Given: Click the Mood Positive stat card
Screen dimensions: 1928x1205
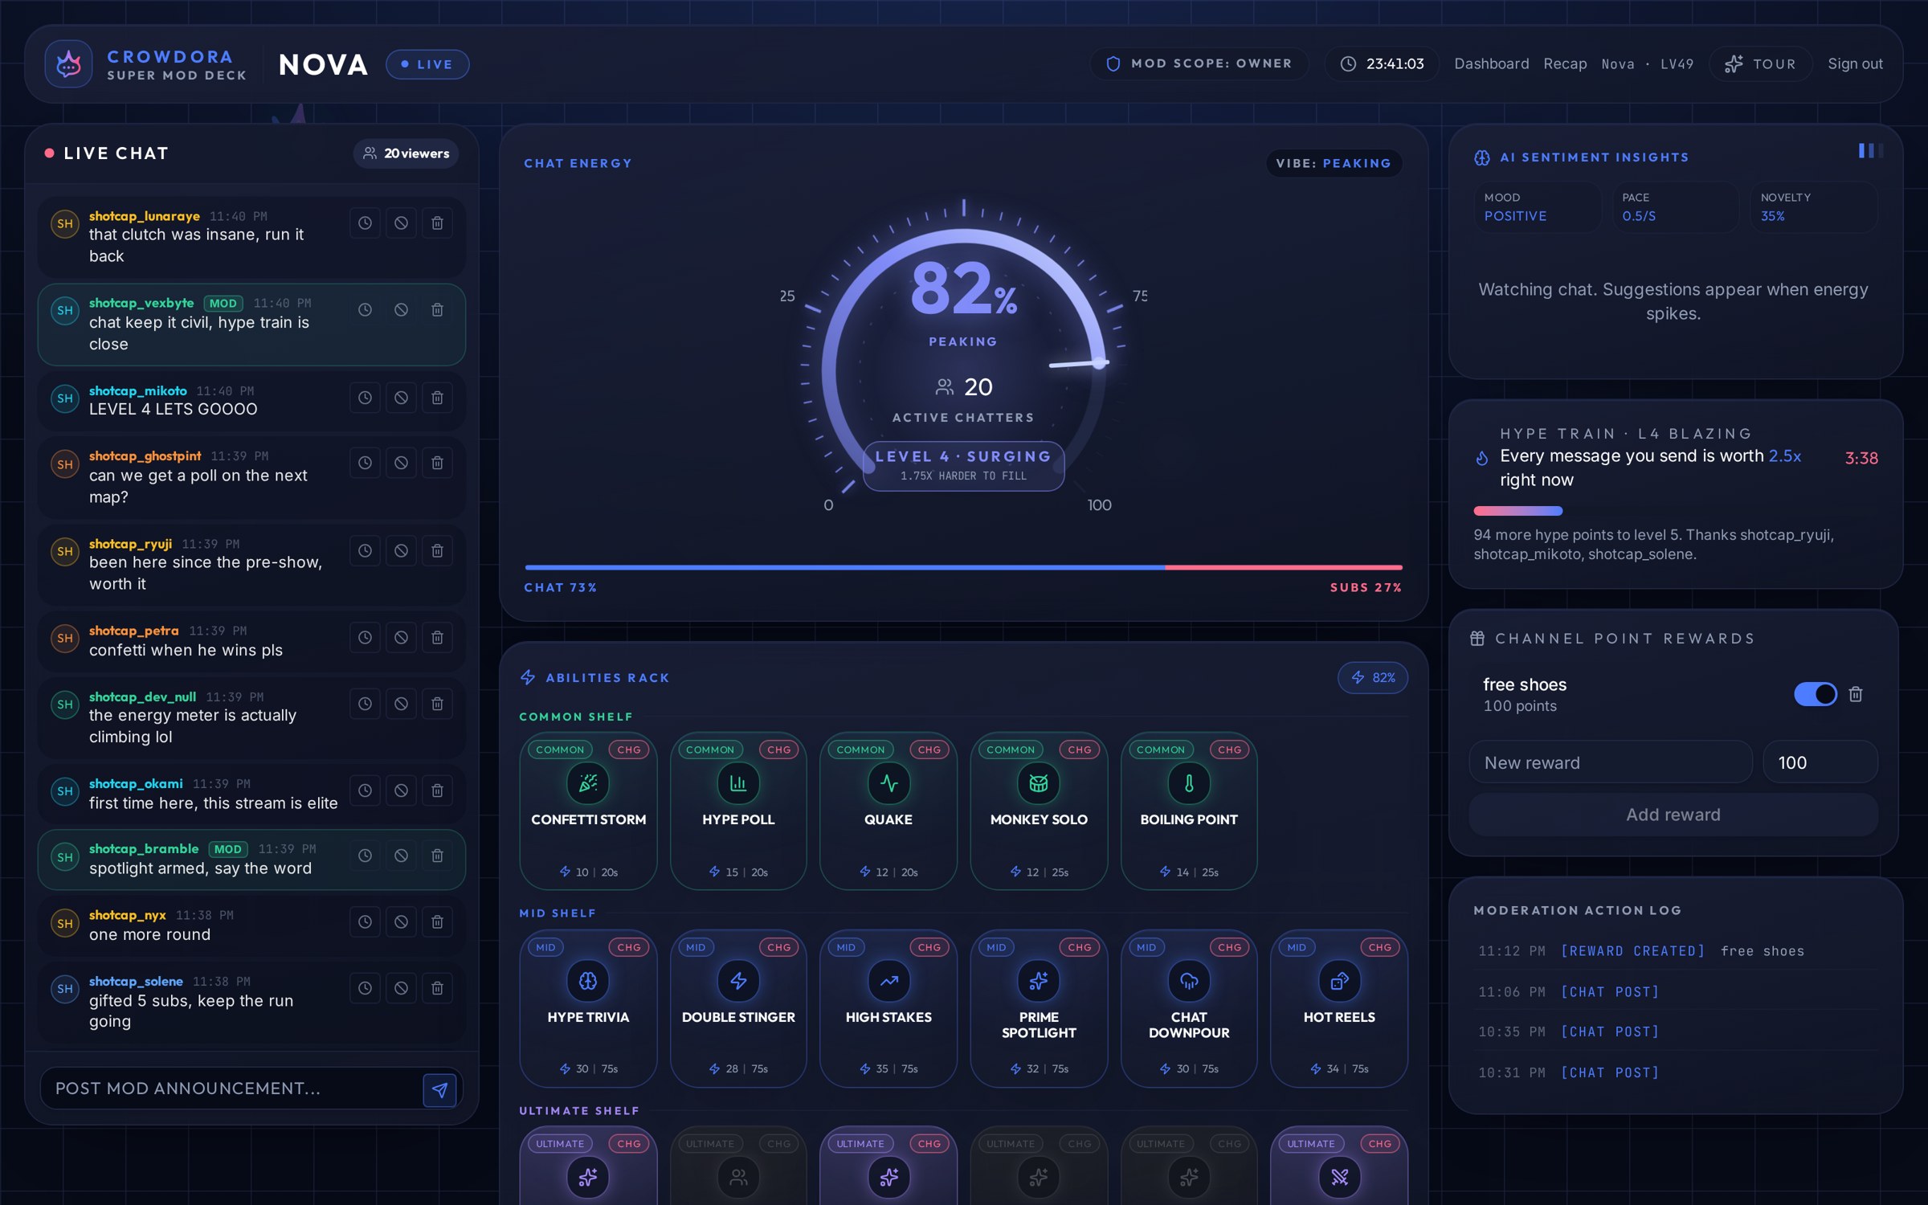Looking at the screenshot, I should [x=1537, y=207].
